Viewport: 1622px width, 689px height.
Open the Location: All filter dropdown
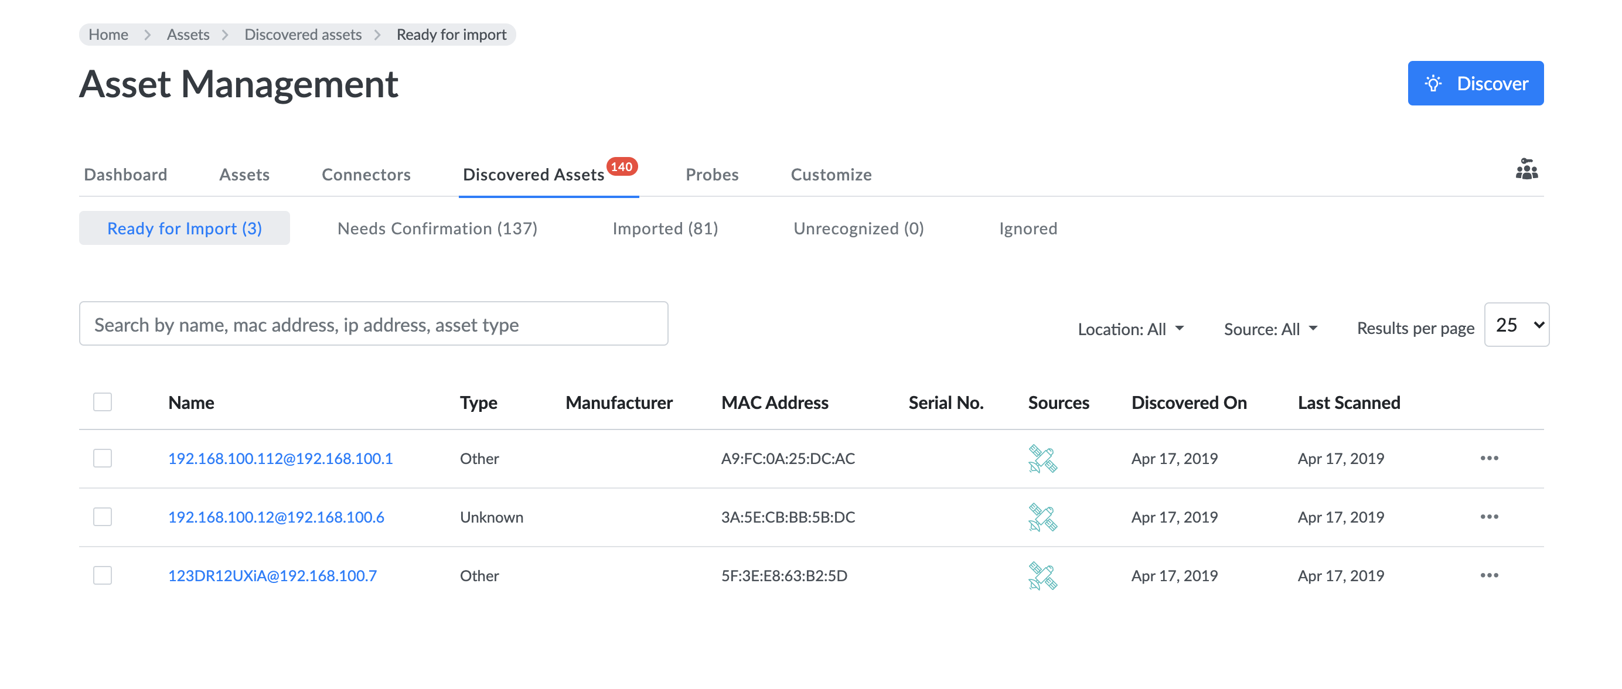pyautogui.click(x=1131, y=329)
